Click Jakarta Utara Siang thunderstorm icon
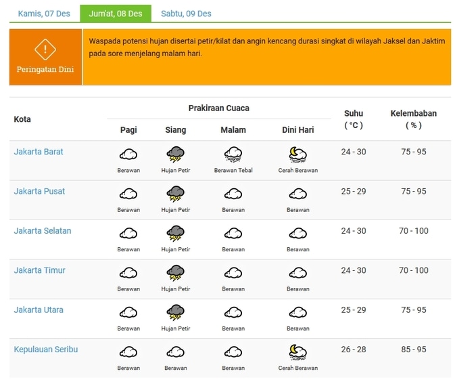 tap(176, 312)
